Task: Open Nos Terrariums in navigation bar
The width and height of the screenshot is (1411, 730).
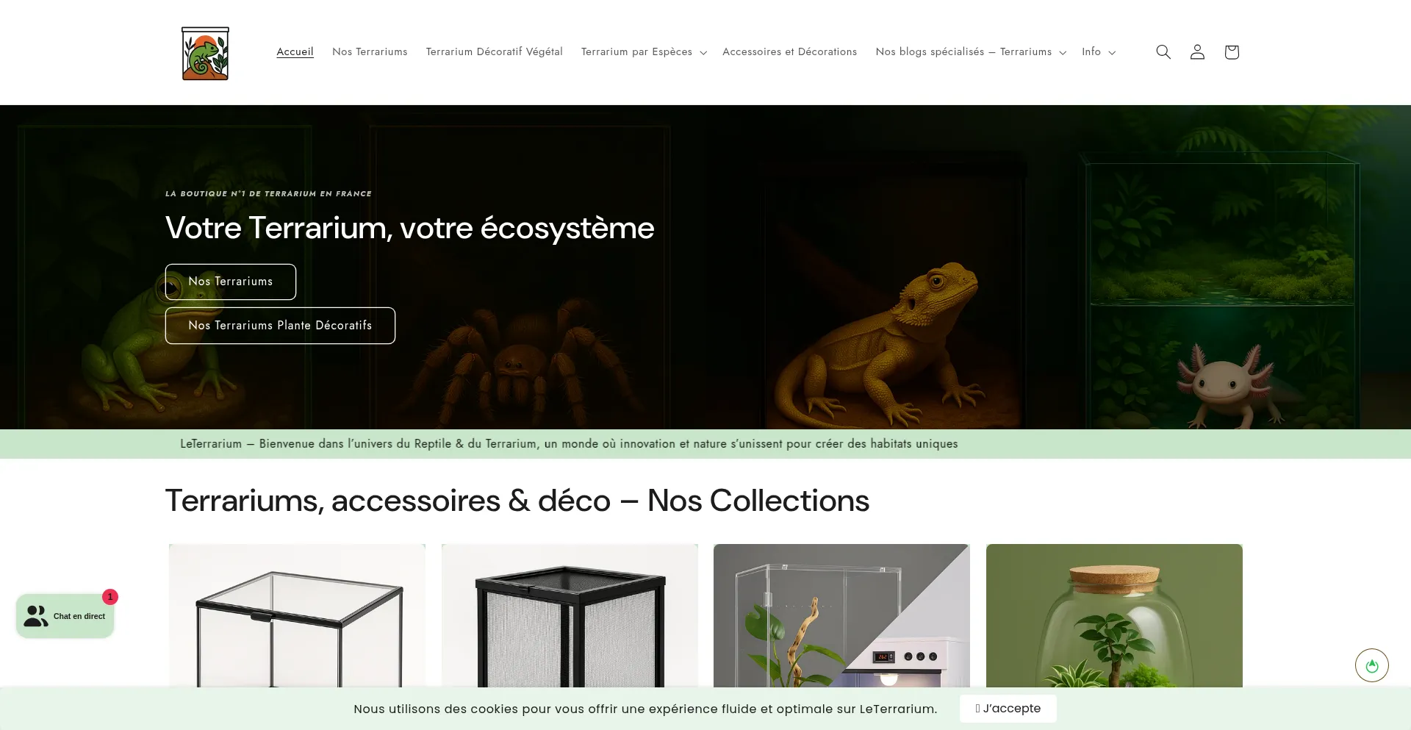Action: (x=370, y=51)
